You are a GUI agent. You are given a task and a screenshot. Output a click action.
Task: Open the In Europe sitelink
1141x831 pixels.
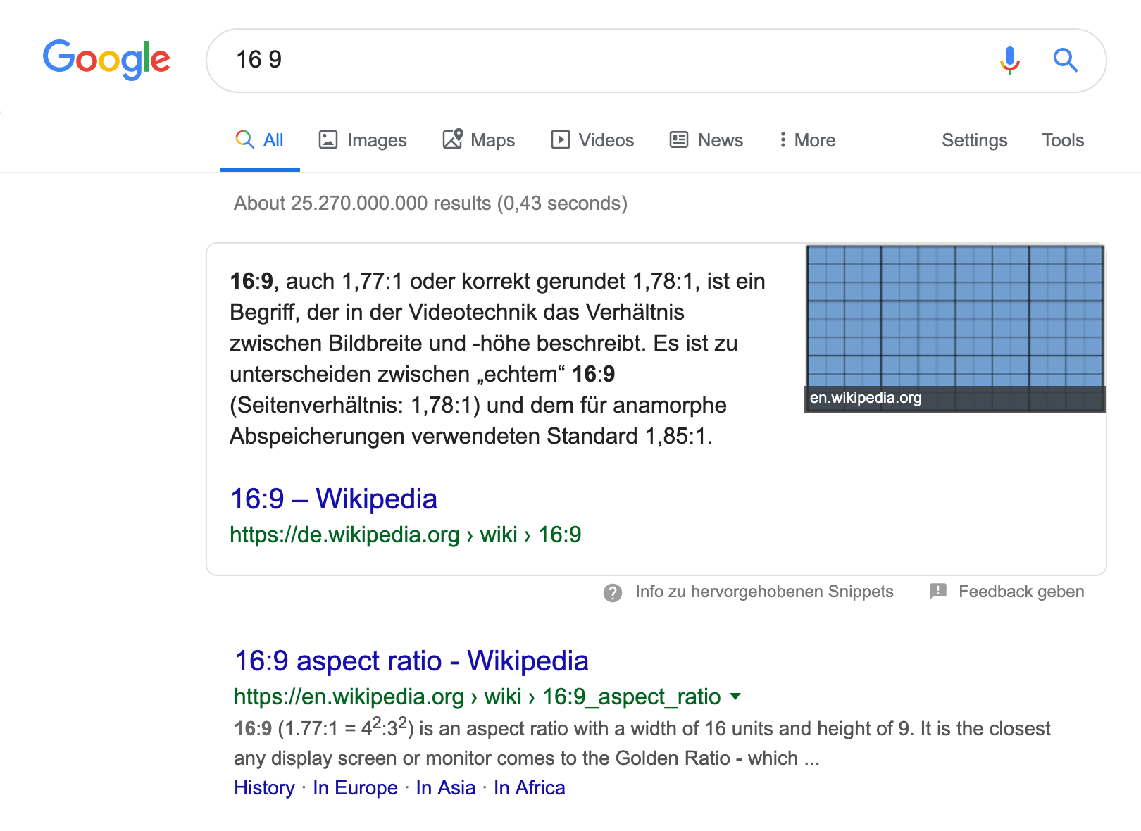[355, 787]
